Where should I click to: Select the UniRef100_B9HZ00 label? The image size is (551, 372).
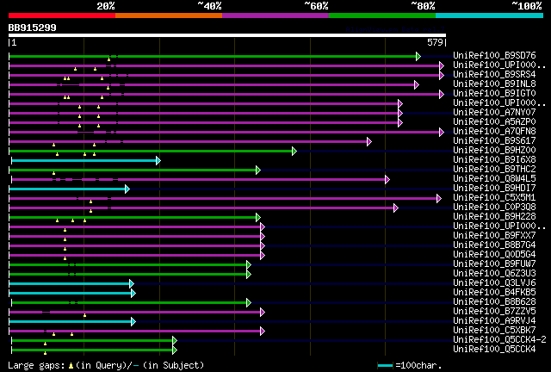494,150
